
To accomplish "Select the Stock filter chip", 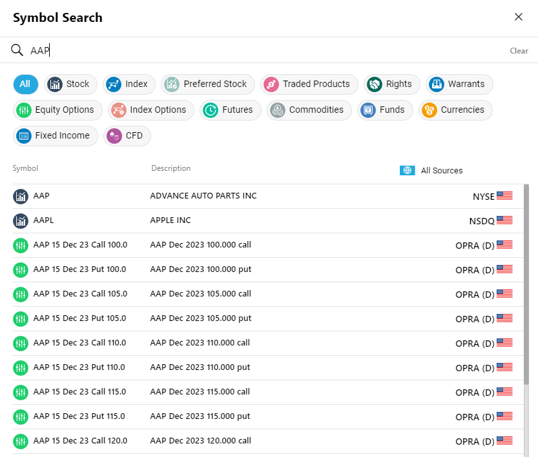I will 71,84.
